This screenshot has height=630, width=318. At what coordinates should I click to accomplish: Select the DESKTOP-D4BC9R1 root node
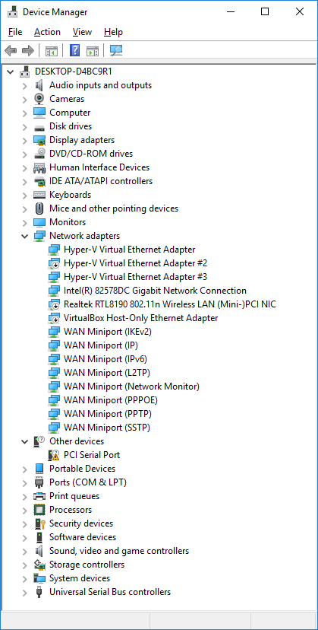pyautogui.click(x=74, y=72)
